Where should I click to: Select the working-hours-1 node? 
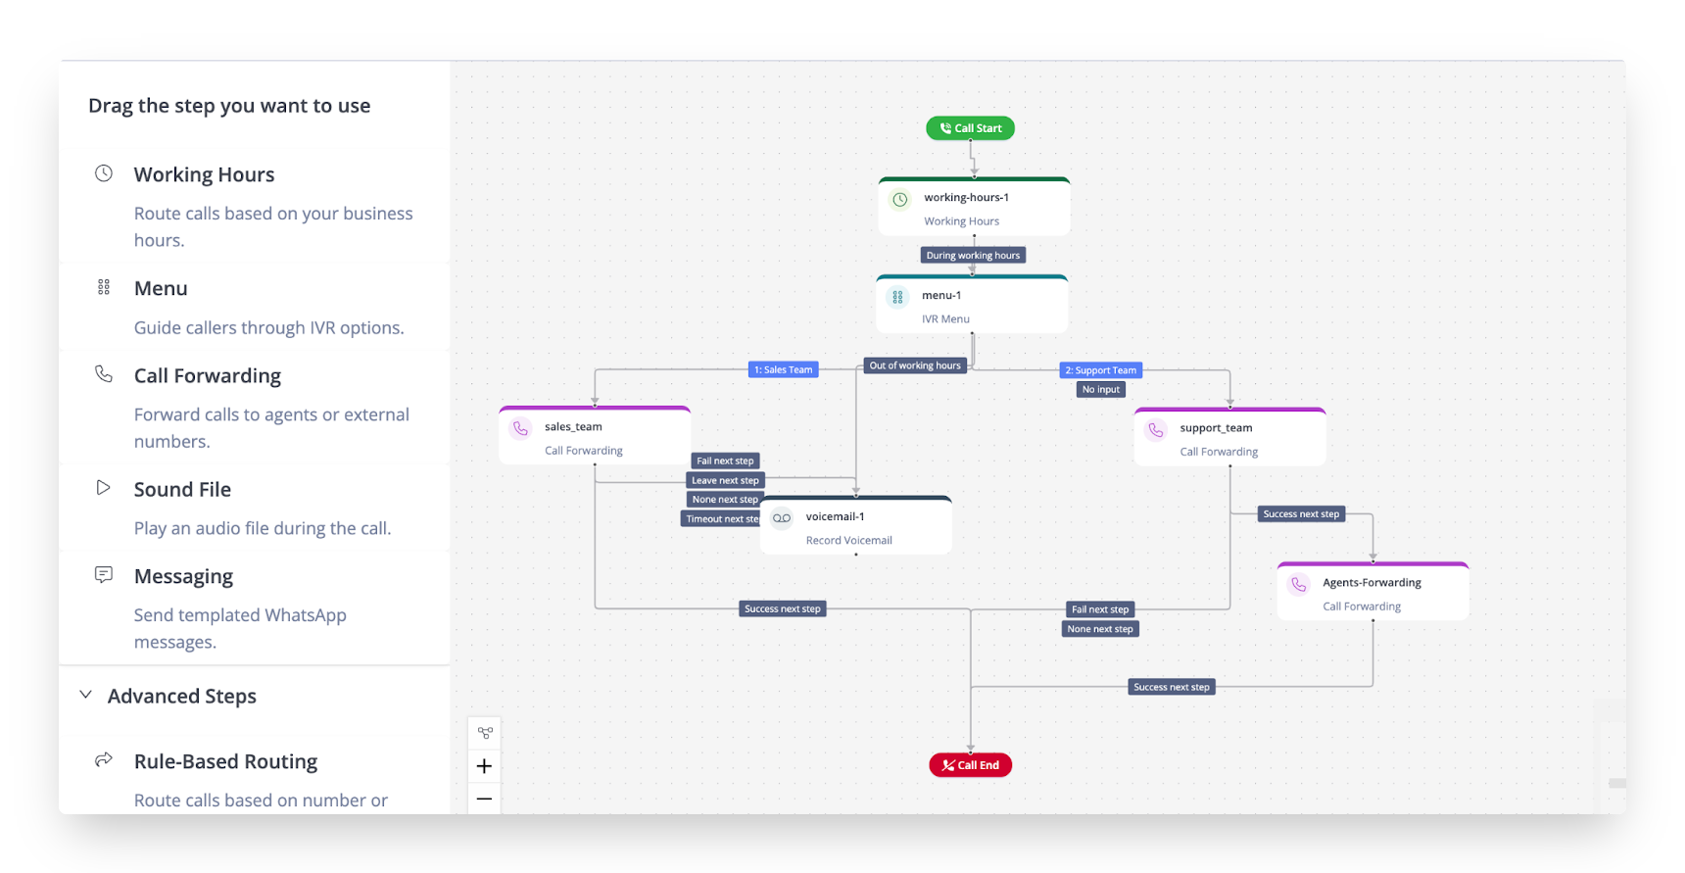point(974,208)
